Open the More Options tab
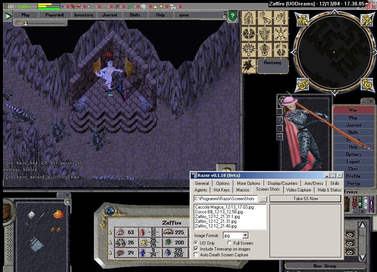Image resolution: width=377 pixels, height=272 pixels. (249, 183)
